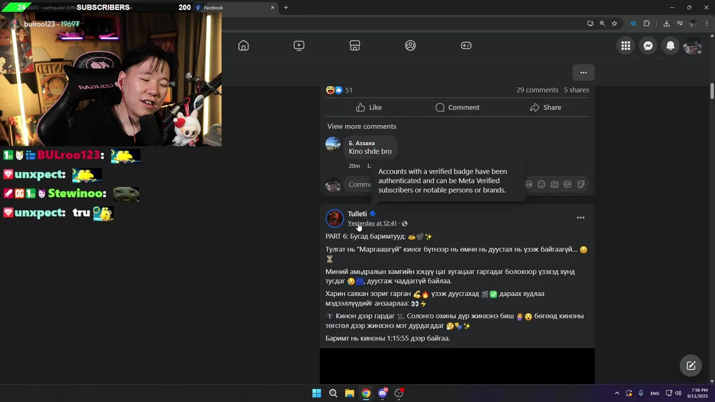The image size is (715, 402).
Task: Open volume control in tray
Action: pos(679,393)
